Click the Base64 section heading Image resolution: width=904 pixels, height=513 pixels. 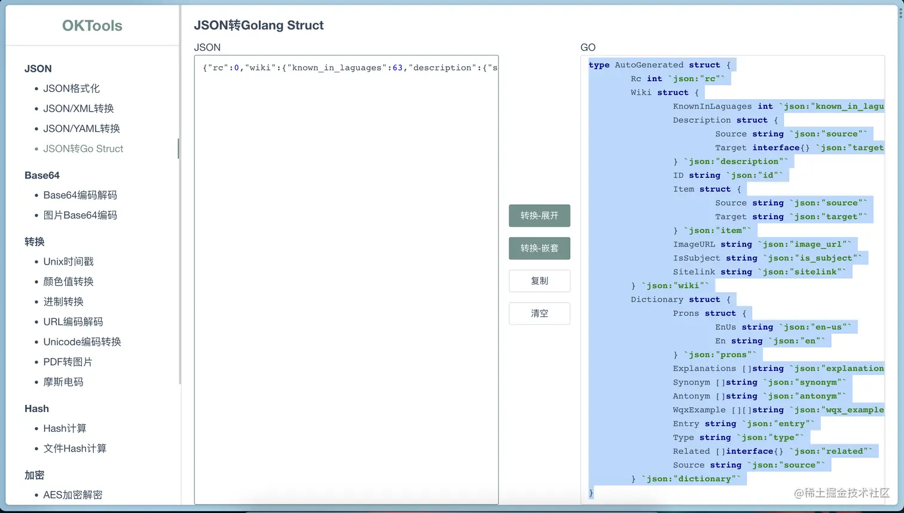pyautogui.click(x=42, y=175)
